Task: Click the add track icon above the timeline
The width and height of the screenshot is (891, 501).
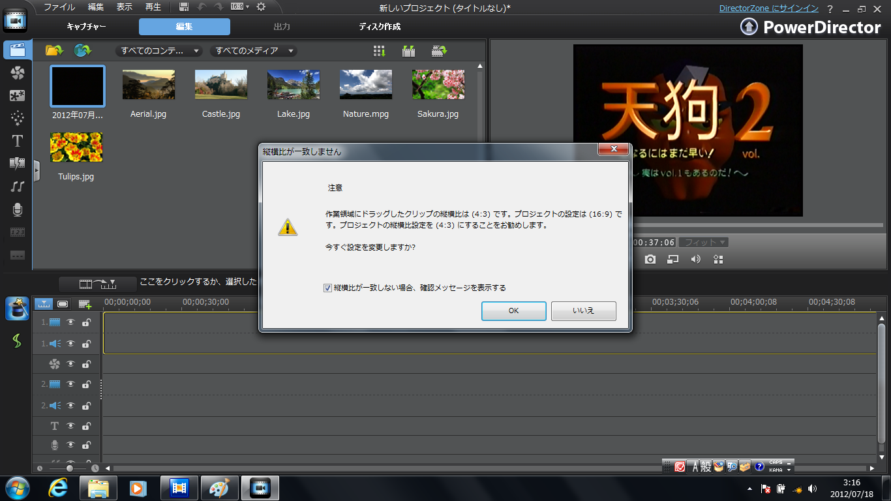Action: [85, 303]
